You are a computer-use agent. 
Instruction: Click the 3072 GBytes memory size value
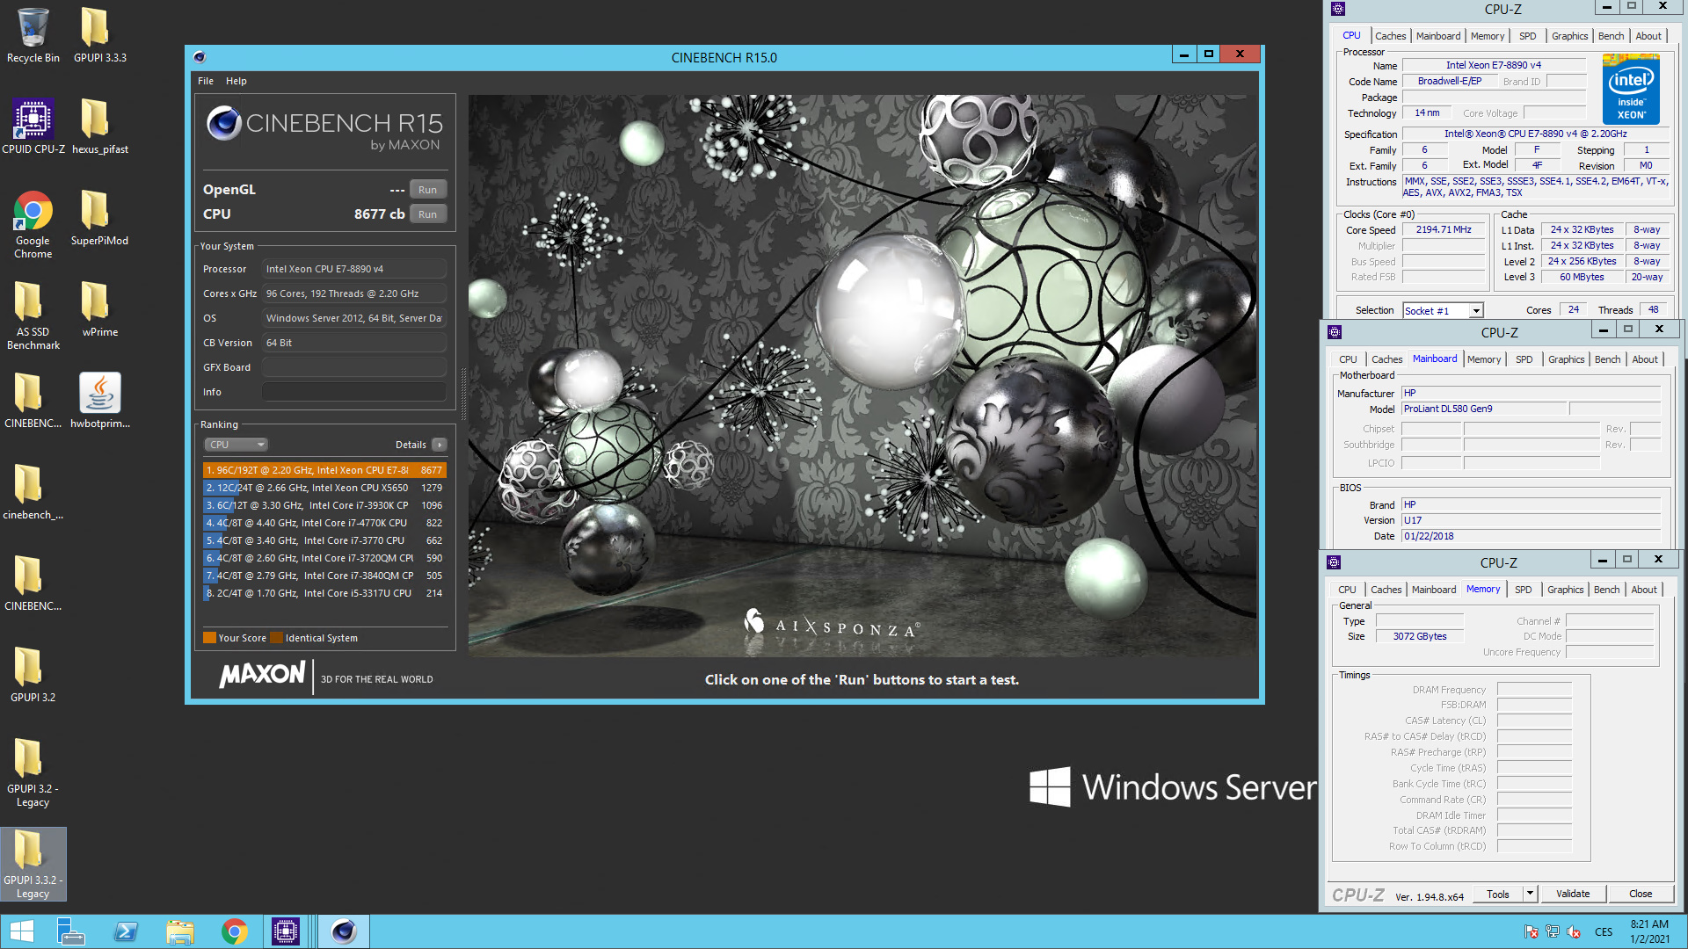1419,636
